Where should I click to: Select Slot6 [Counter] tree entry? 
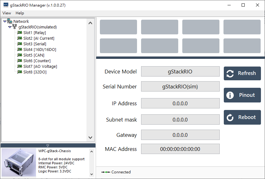pyautogui.click(x=37, y=61)
